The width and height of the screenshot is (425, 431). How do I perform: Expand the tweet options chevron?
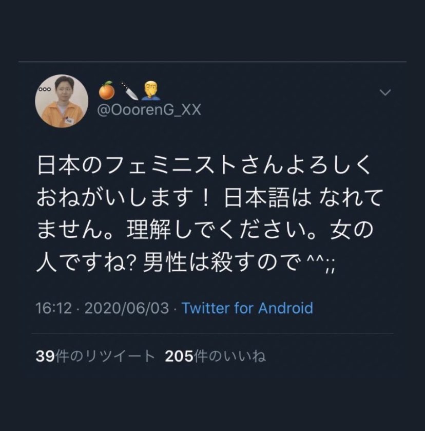click(385, 92)
